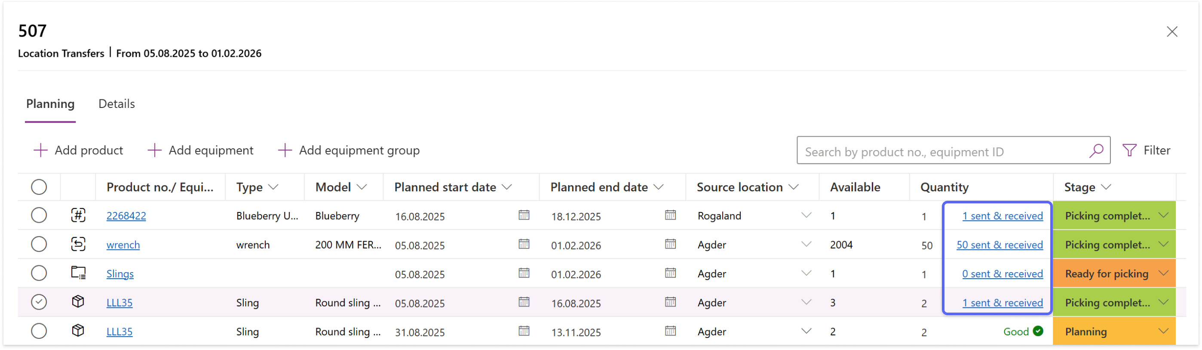This screenshot has height=350, width=1202.
Task: Click the serial-number icon beside 2268422
Action: pos(78,215)
